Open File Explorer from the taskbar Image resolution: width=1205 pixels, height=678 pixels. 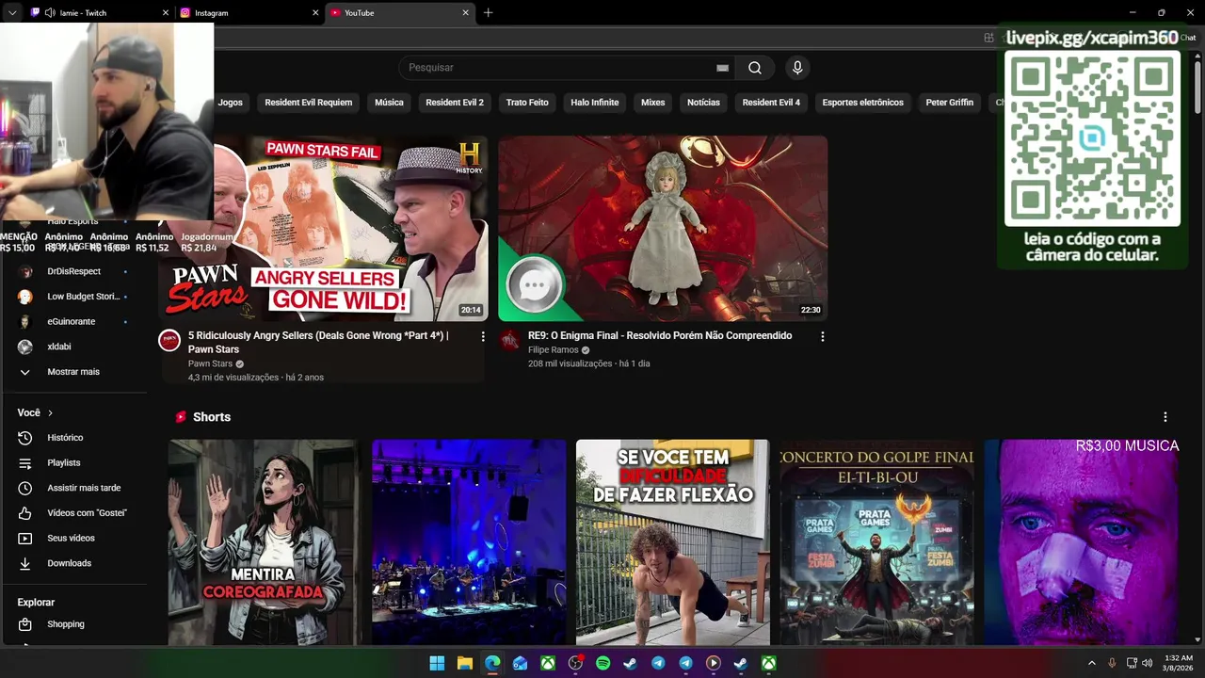[x=464, y=663]
